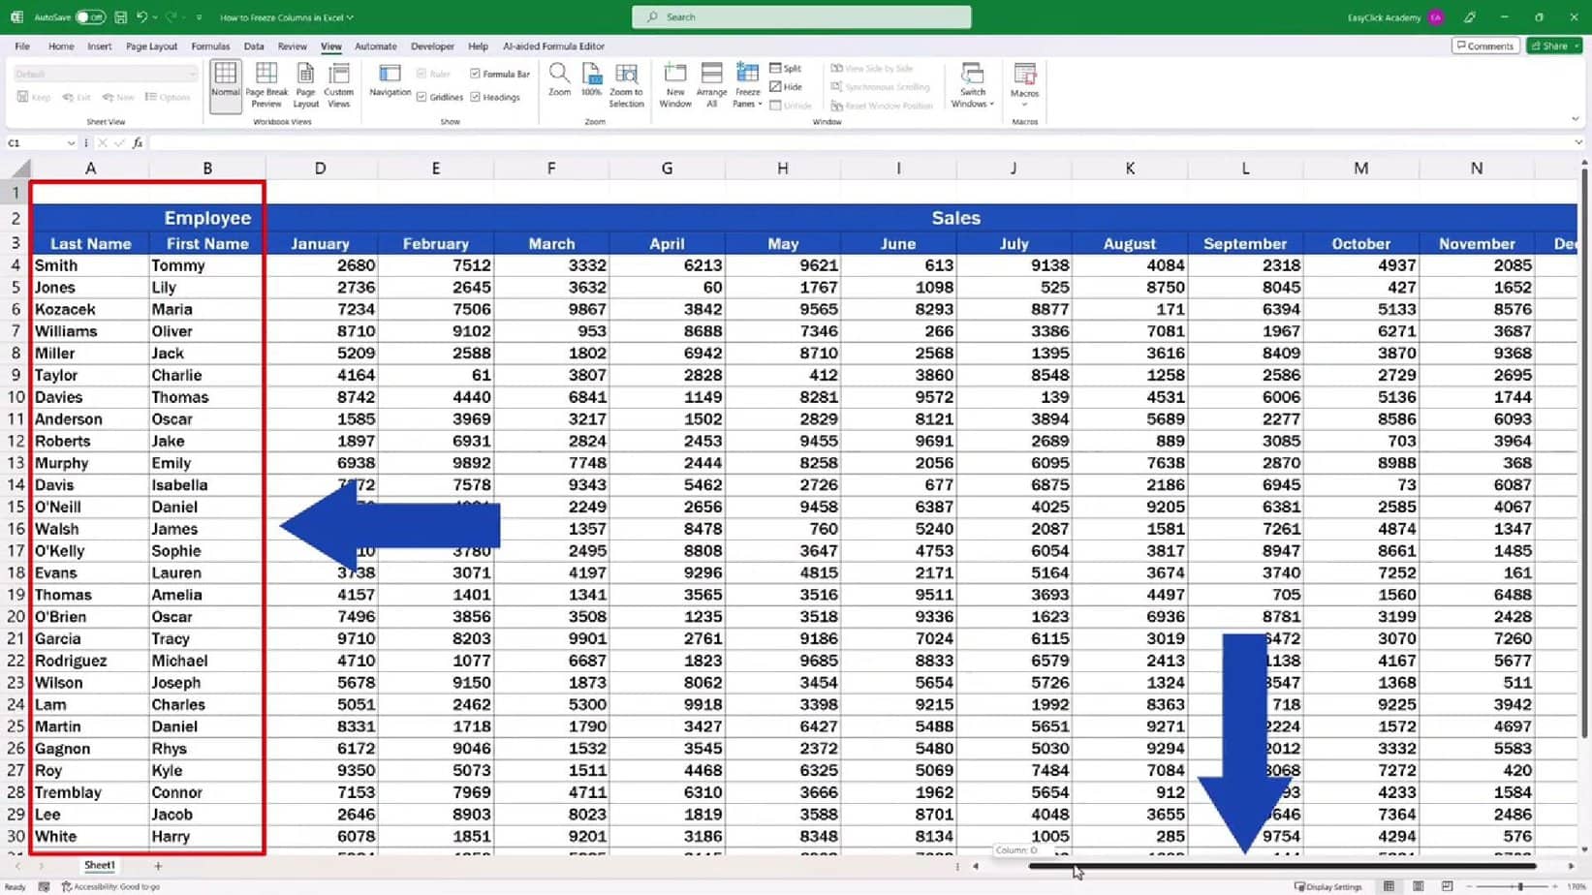This screenshot has width=1592, height=895.
Task: Switch to the Formulas ribbon tab
Action: tap(209, 46)
